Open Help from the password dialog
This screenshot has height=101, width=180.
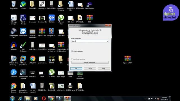tap(104, 68)
